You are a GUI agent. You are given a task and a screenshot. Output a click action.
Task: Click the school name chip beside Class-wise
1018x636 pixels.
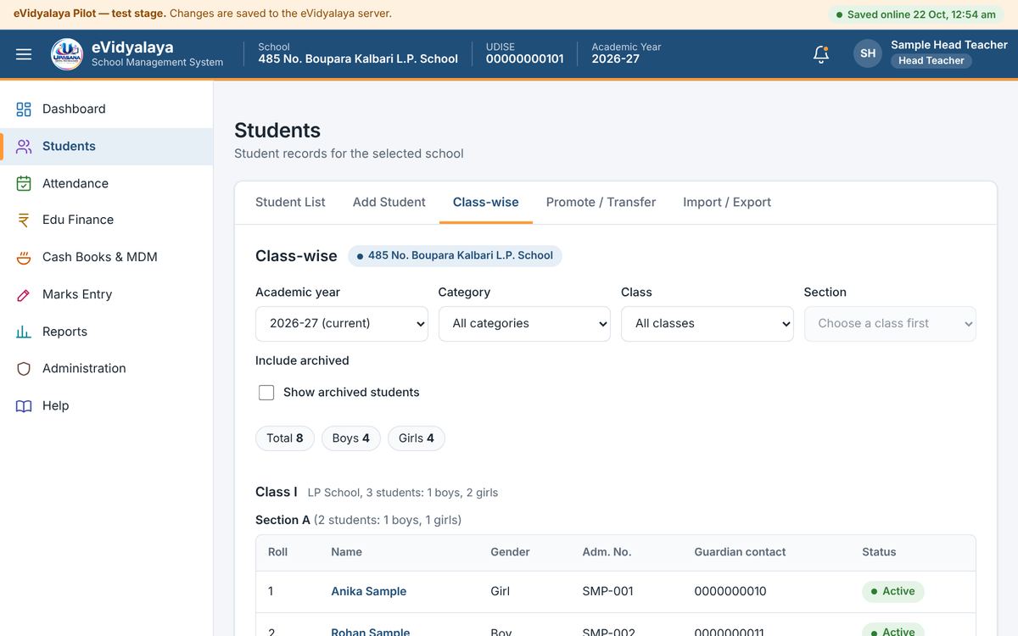coord(455,256)
